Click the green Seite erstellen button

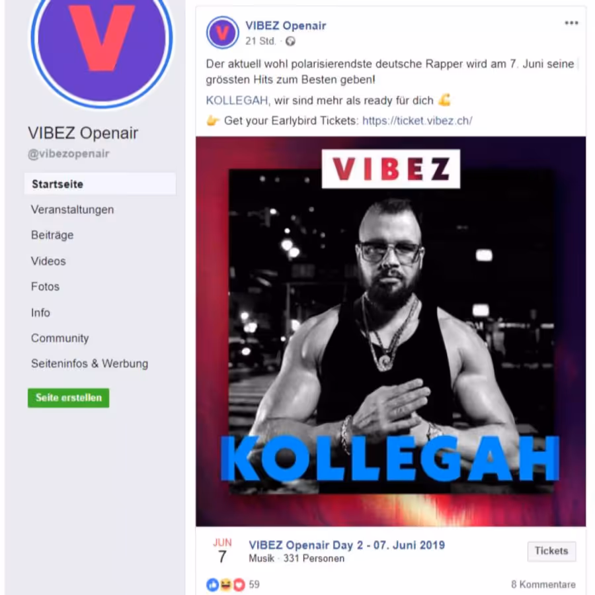pos(68,398)
